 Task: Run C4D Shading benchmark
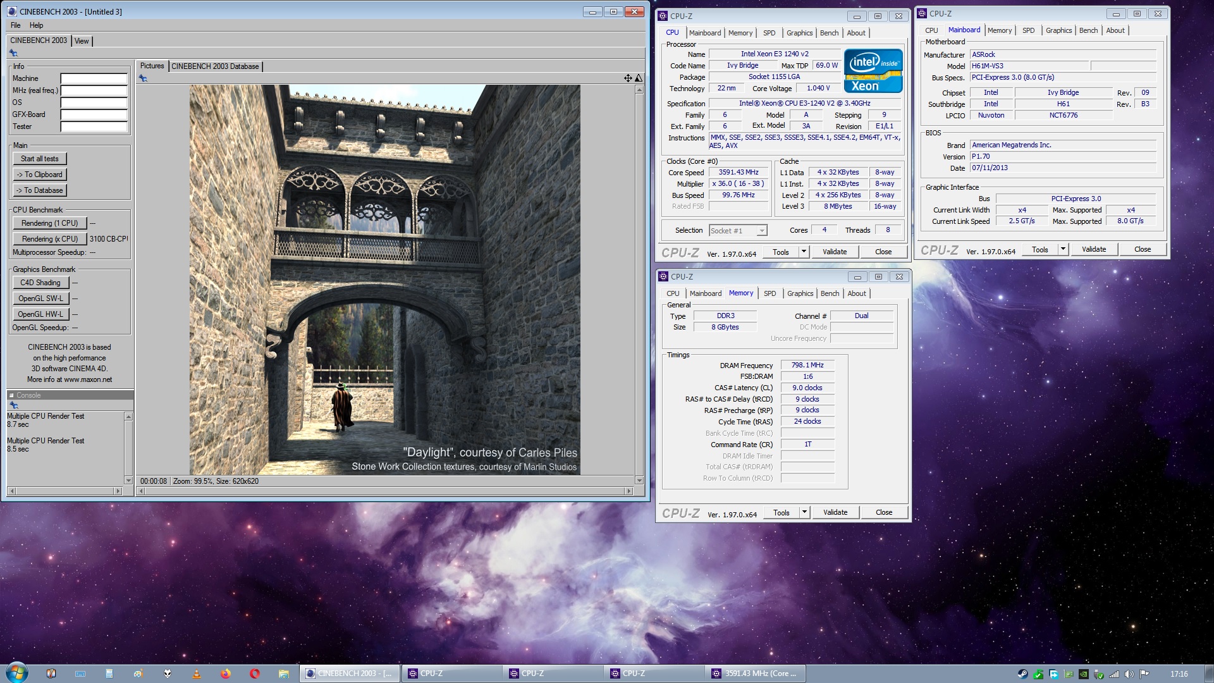tap(40, 283)
